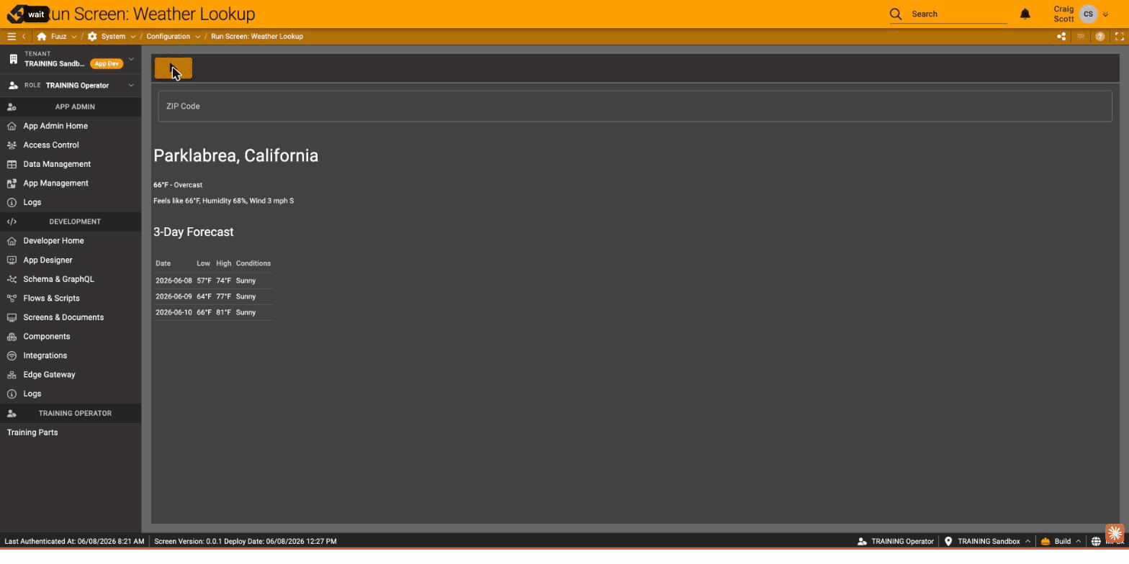
Task: Open user account dropdown chevron
Action: pyautogui.click(x=1105, y=14)
